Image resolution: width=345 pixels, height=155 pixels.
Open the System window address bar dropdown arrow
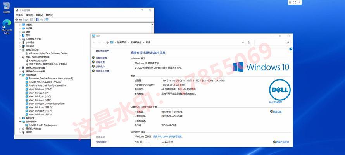[x=243, y=43]
